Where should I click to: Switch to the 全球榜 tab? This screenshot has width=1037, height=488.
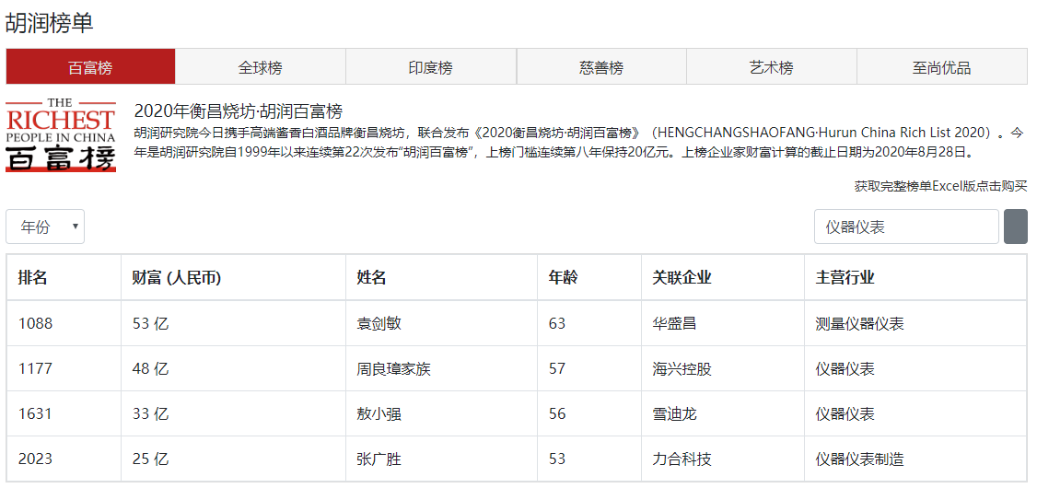point(261,67)
